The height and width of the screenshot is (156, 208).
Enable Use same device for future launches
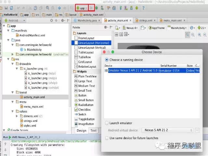tap(107, 138)
